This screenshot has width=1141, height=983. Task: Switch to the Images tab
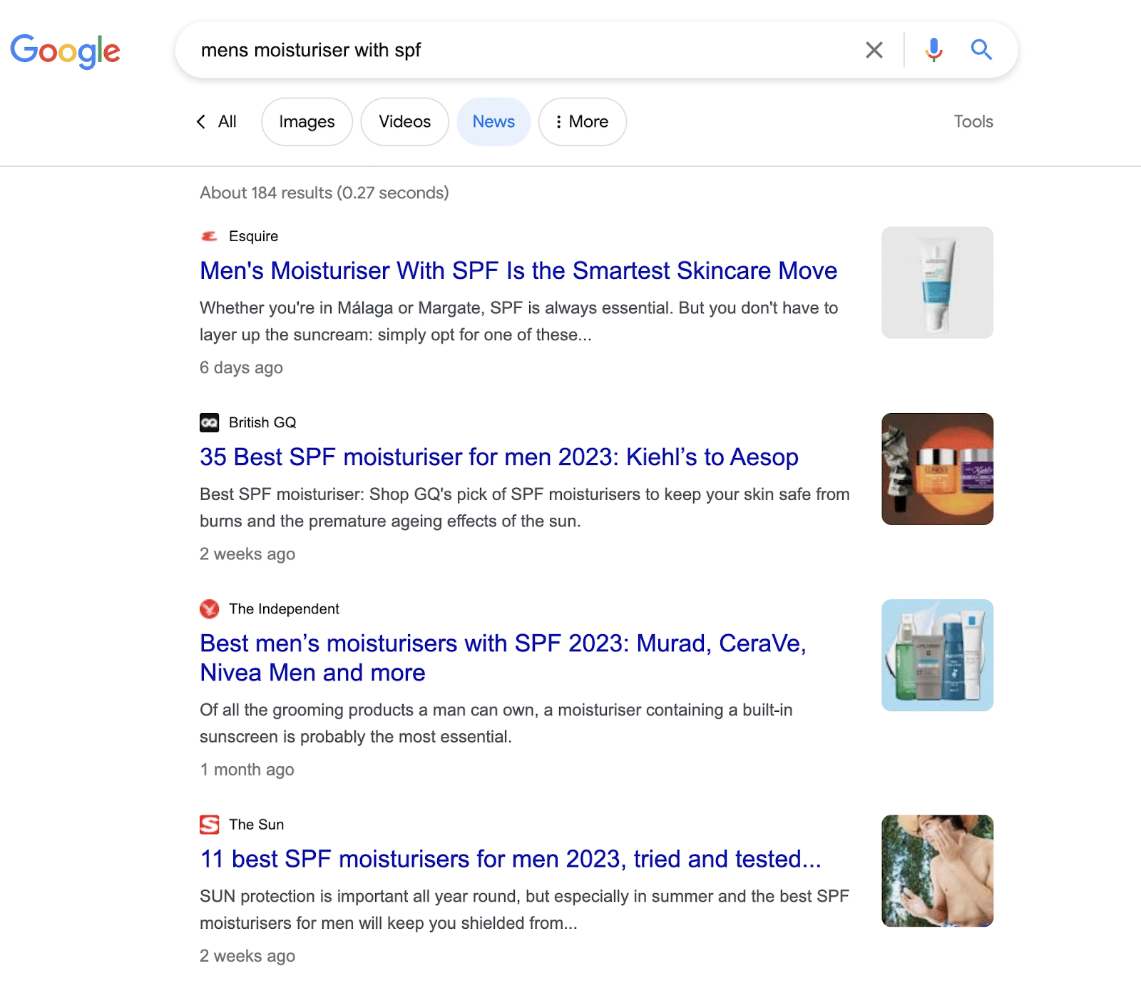point(307,121)
